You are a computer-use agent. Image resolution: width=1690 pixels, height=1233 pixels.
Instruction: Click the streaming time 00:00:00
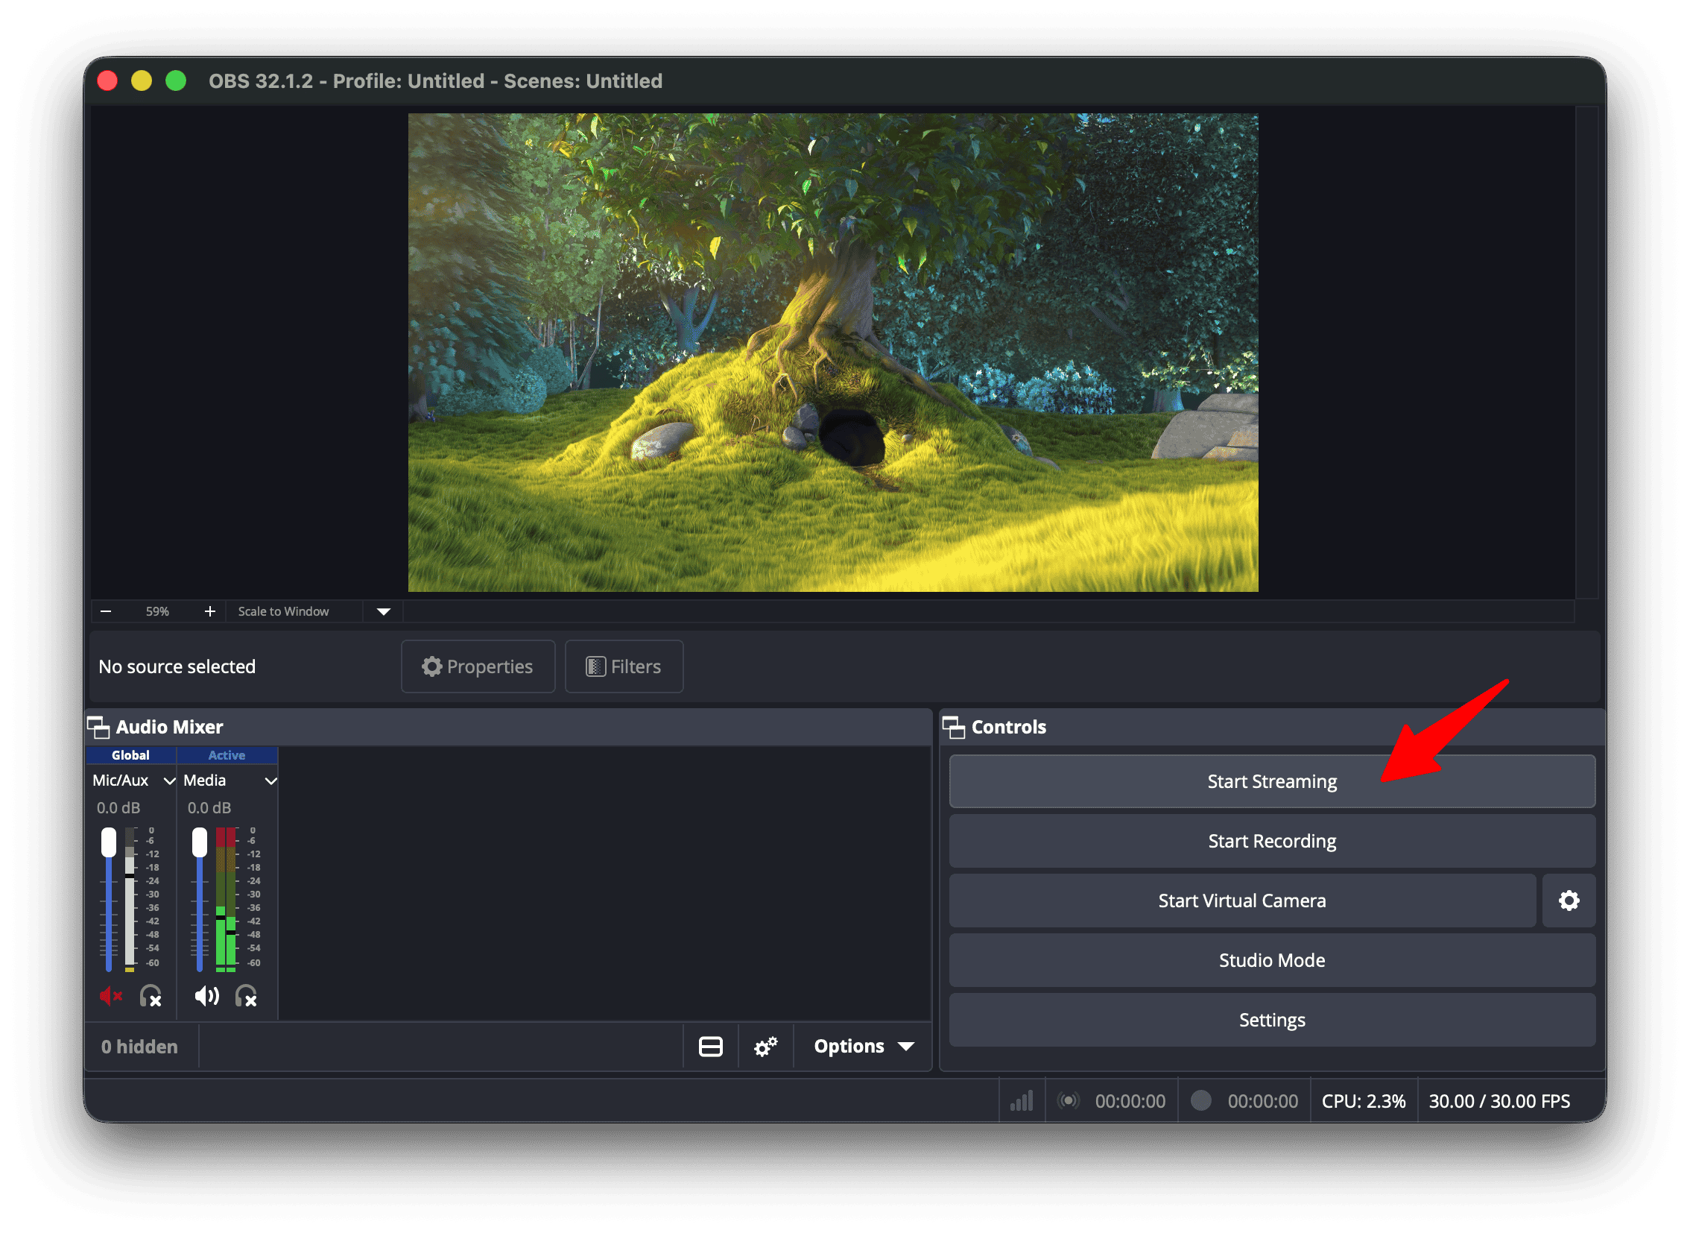tap(1130, 1101)
